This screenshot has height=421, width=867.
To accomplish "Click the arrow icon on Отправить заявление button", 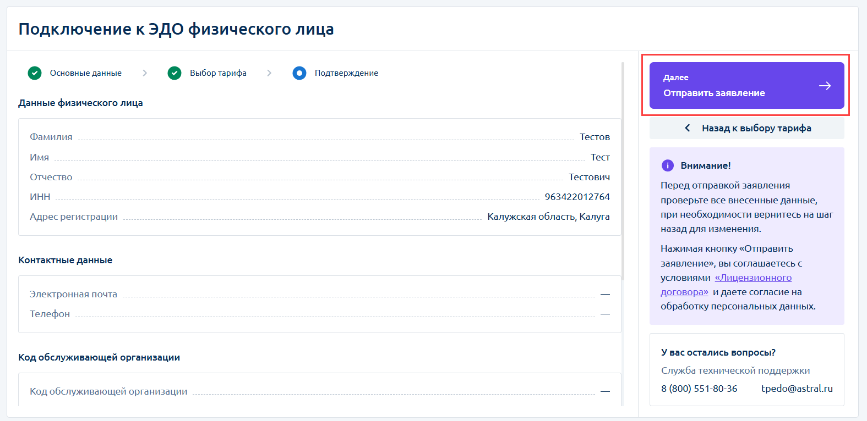I will point(825,86).
